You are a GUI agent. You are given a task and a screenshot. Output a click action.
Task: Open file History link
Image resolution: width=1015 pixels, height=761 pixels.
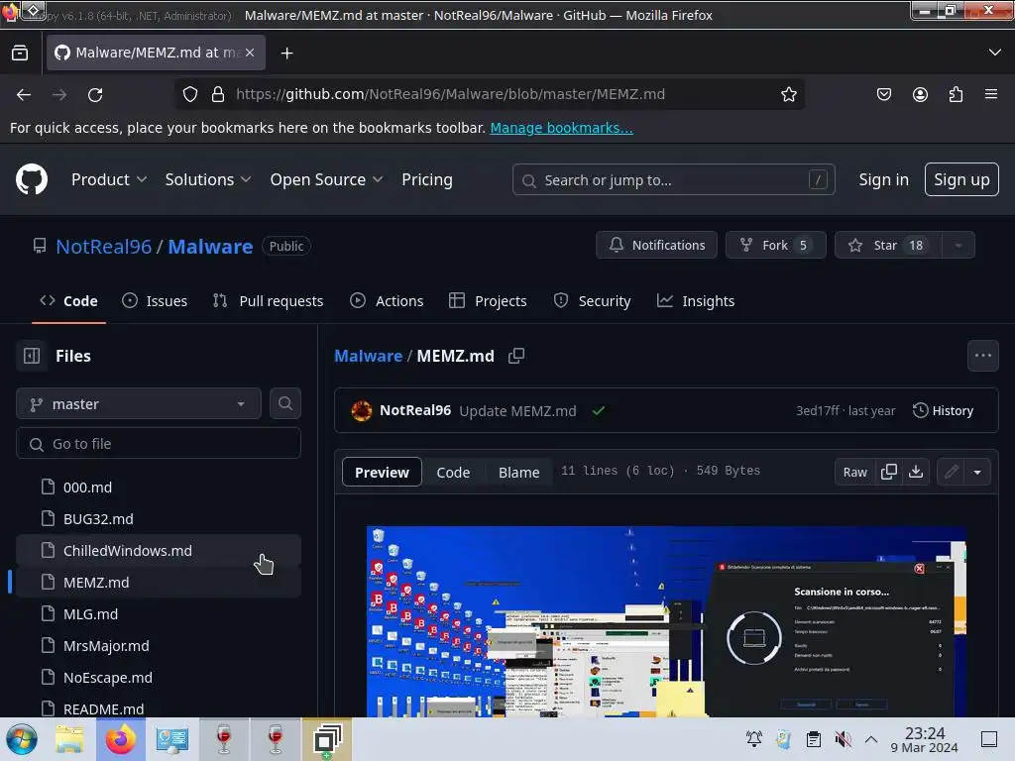[944, 411]
